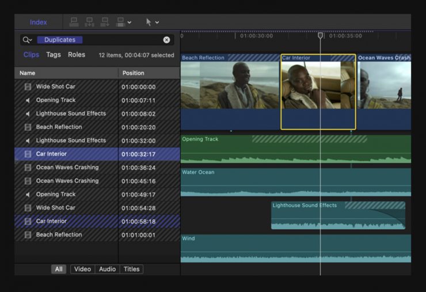Viewport: 426px width, 292px height.
Task: Click the film icon next to the selected Car Interior row
Action: click(x=28, y=154)
